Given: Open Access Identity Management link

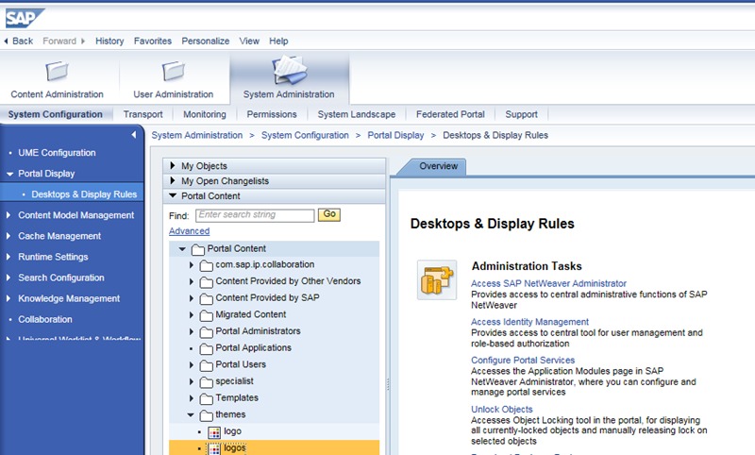Looking at the screenshot, I should pos(529,322).
